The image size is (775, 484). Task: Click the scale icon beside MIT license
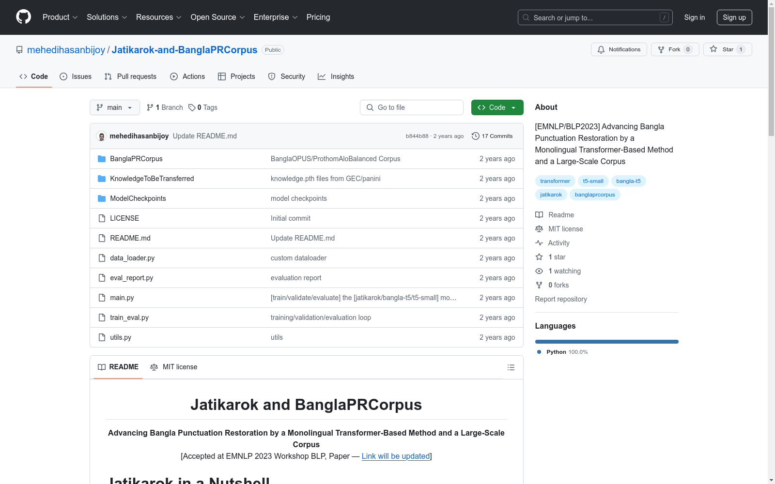pos(539,229)
